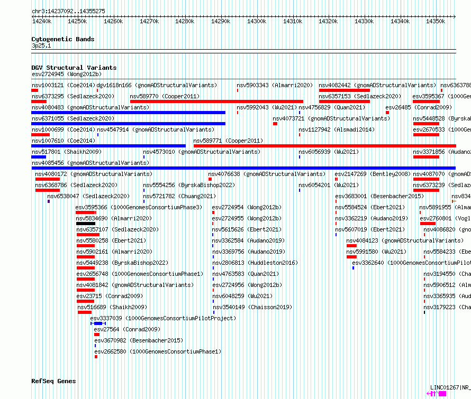Open nsv3362219 (Audano2019) label
471x399 pixels.
click(372, 218)
